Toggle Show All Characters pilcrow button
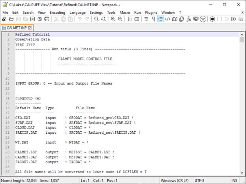This screenshot has height=184, width=246. [153, 19]
